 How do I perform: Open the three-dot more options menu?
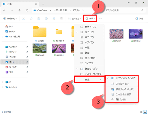click(101, 19)
